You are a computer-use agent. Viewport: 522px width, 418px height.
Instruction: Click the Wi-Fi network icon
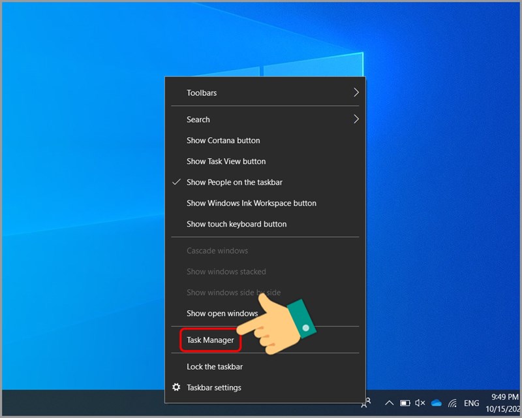point(453,403)
